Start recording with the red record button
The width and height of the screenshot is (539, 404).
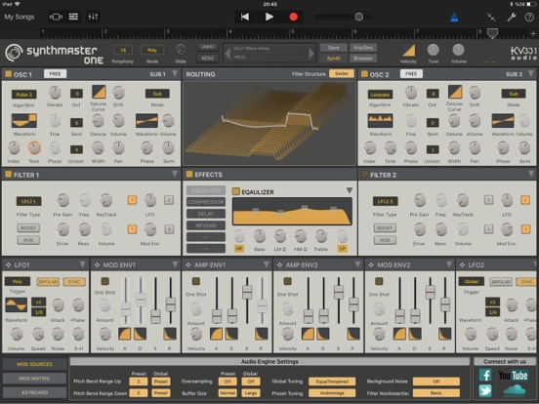pos(294,17)
